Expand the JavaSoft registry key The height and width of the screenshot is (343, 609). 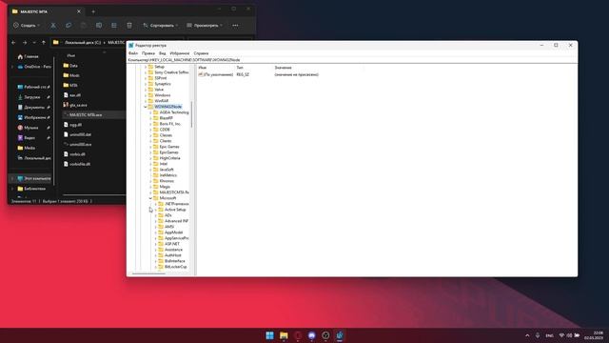pyautogui.click(x=150, y=170)
